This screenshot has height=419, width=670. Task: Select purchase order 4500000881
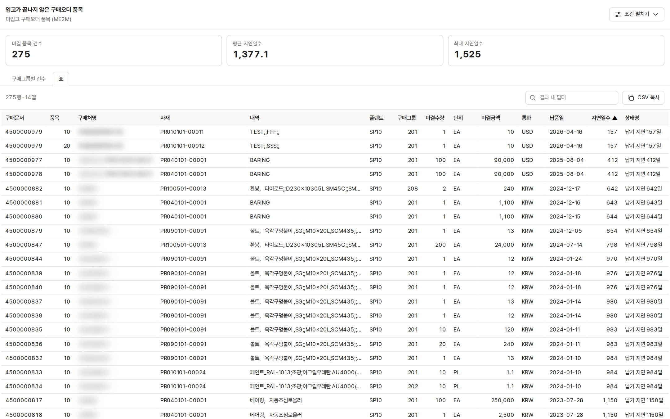[x=24, y=203]
